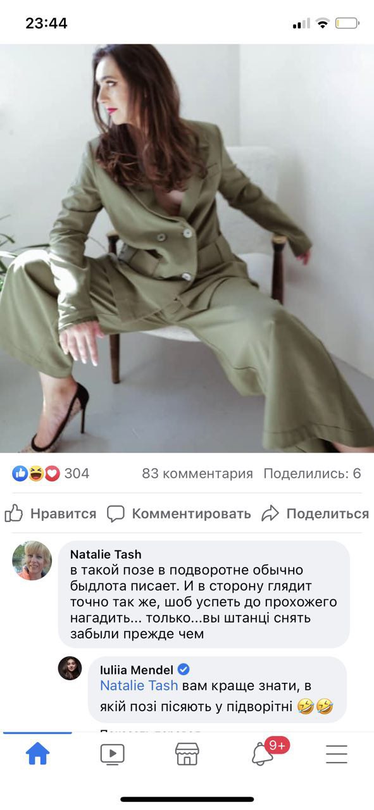
Task: Tap the Поделиться share arrow icon
Action: pos(270,513)
